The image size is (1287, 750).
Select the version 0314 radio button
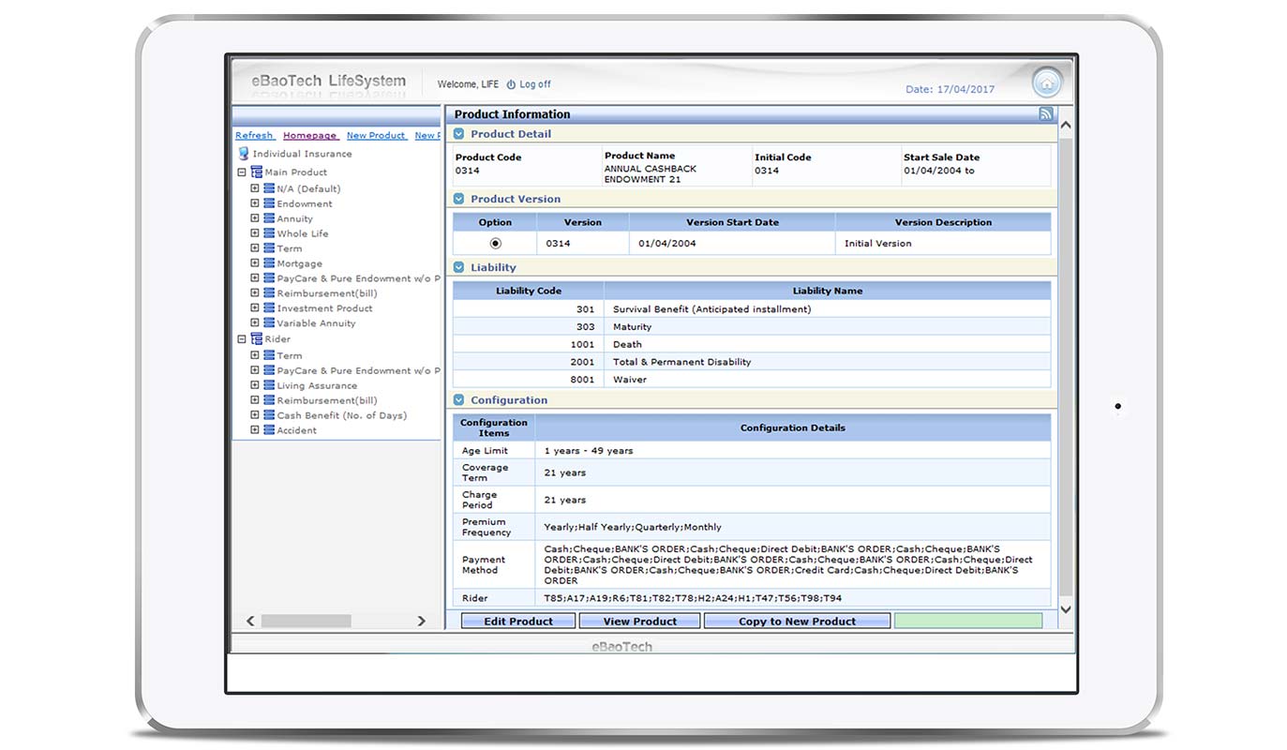click(x=495, y=244)
